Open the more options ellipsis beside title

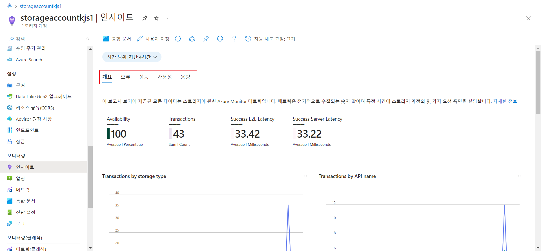(168, 18)
